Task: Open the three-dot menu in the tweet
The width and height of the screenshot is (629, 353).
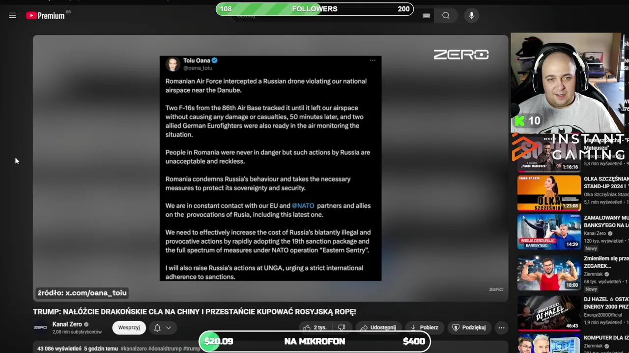Action: (x=372, y=60)
